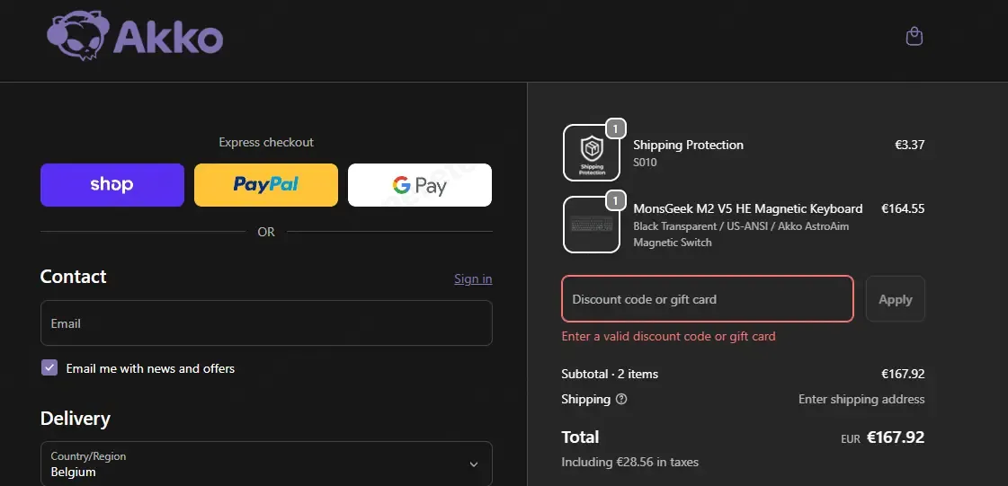Focus the Discount code or gift card field
The height and width of the screenshot is (486, 1008).
pyautogui.click(x=707, y=298)
